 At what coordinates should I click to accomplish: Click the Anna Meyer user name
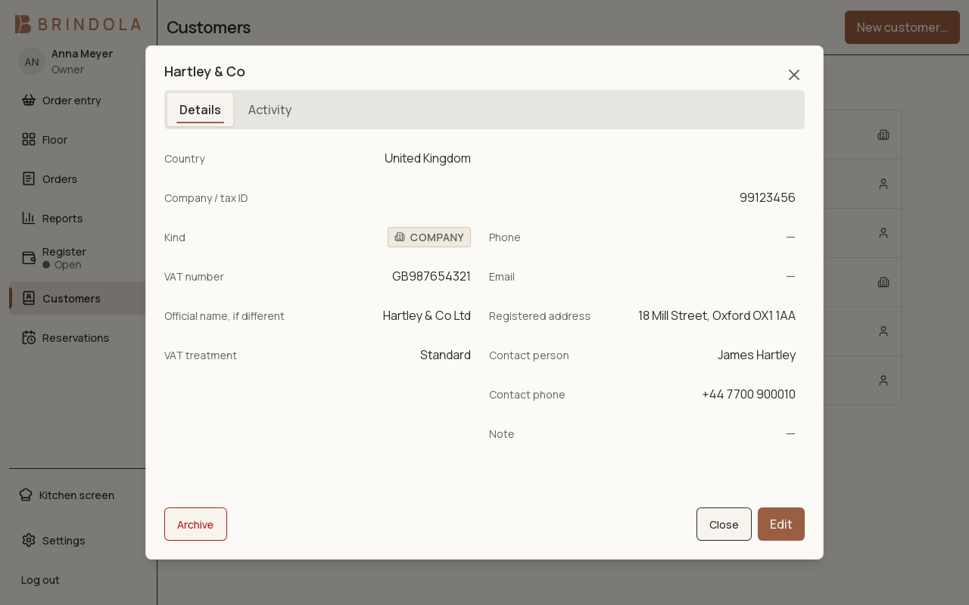point(82,54)
